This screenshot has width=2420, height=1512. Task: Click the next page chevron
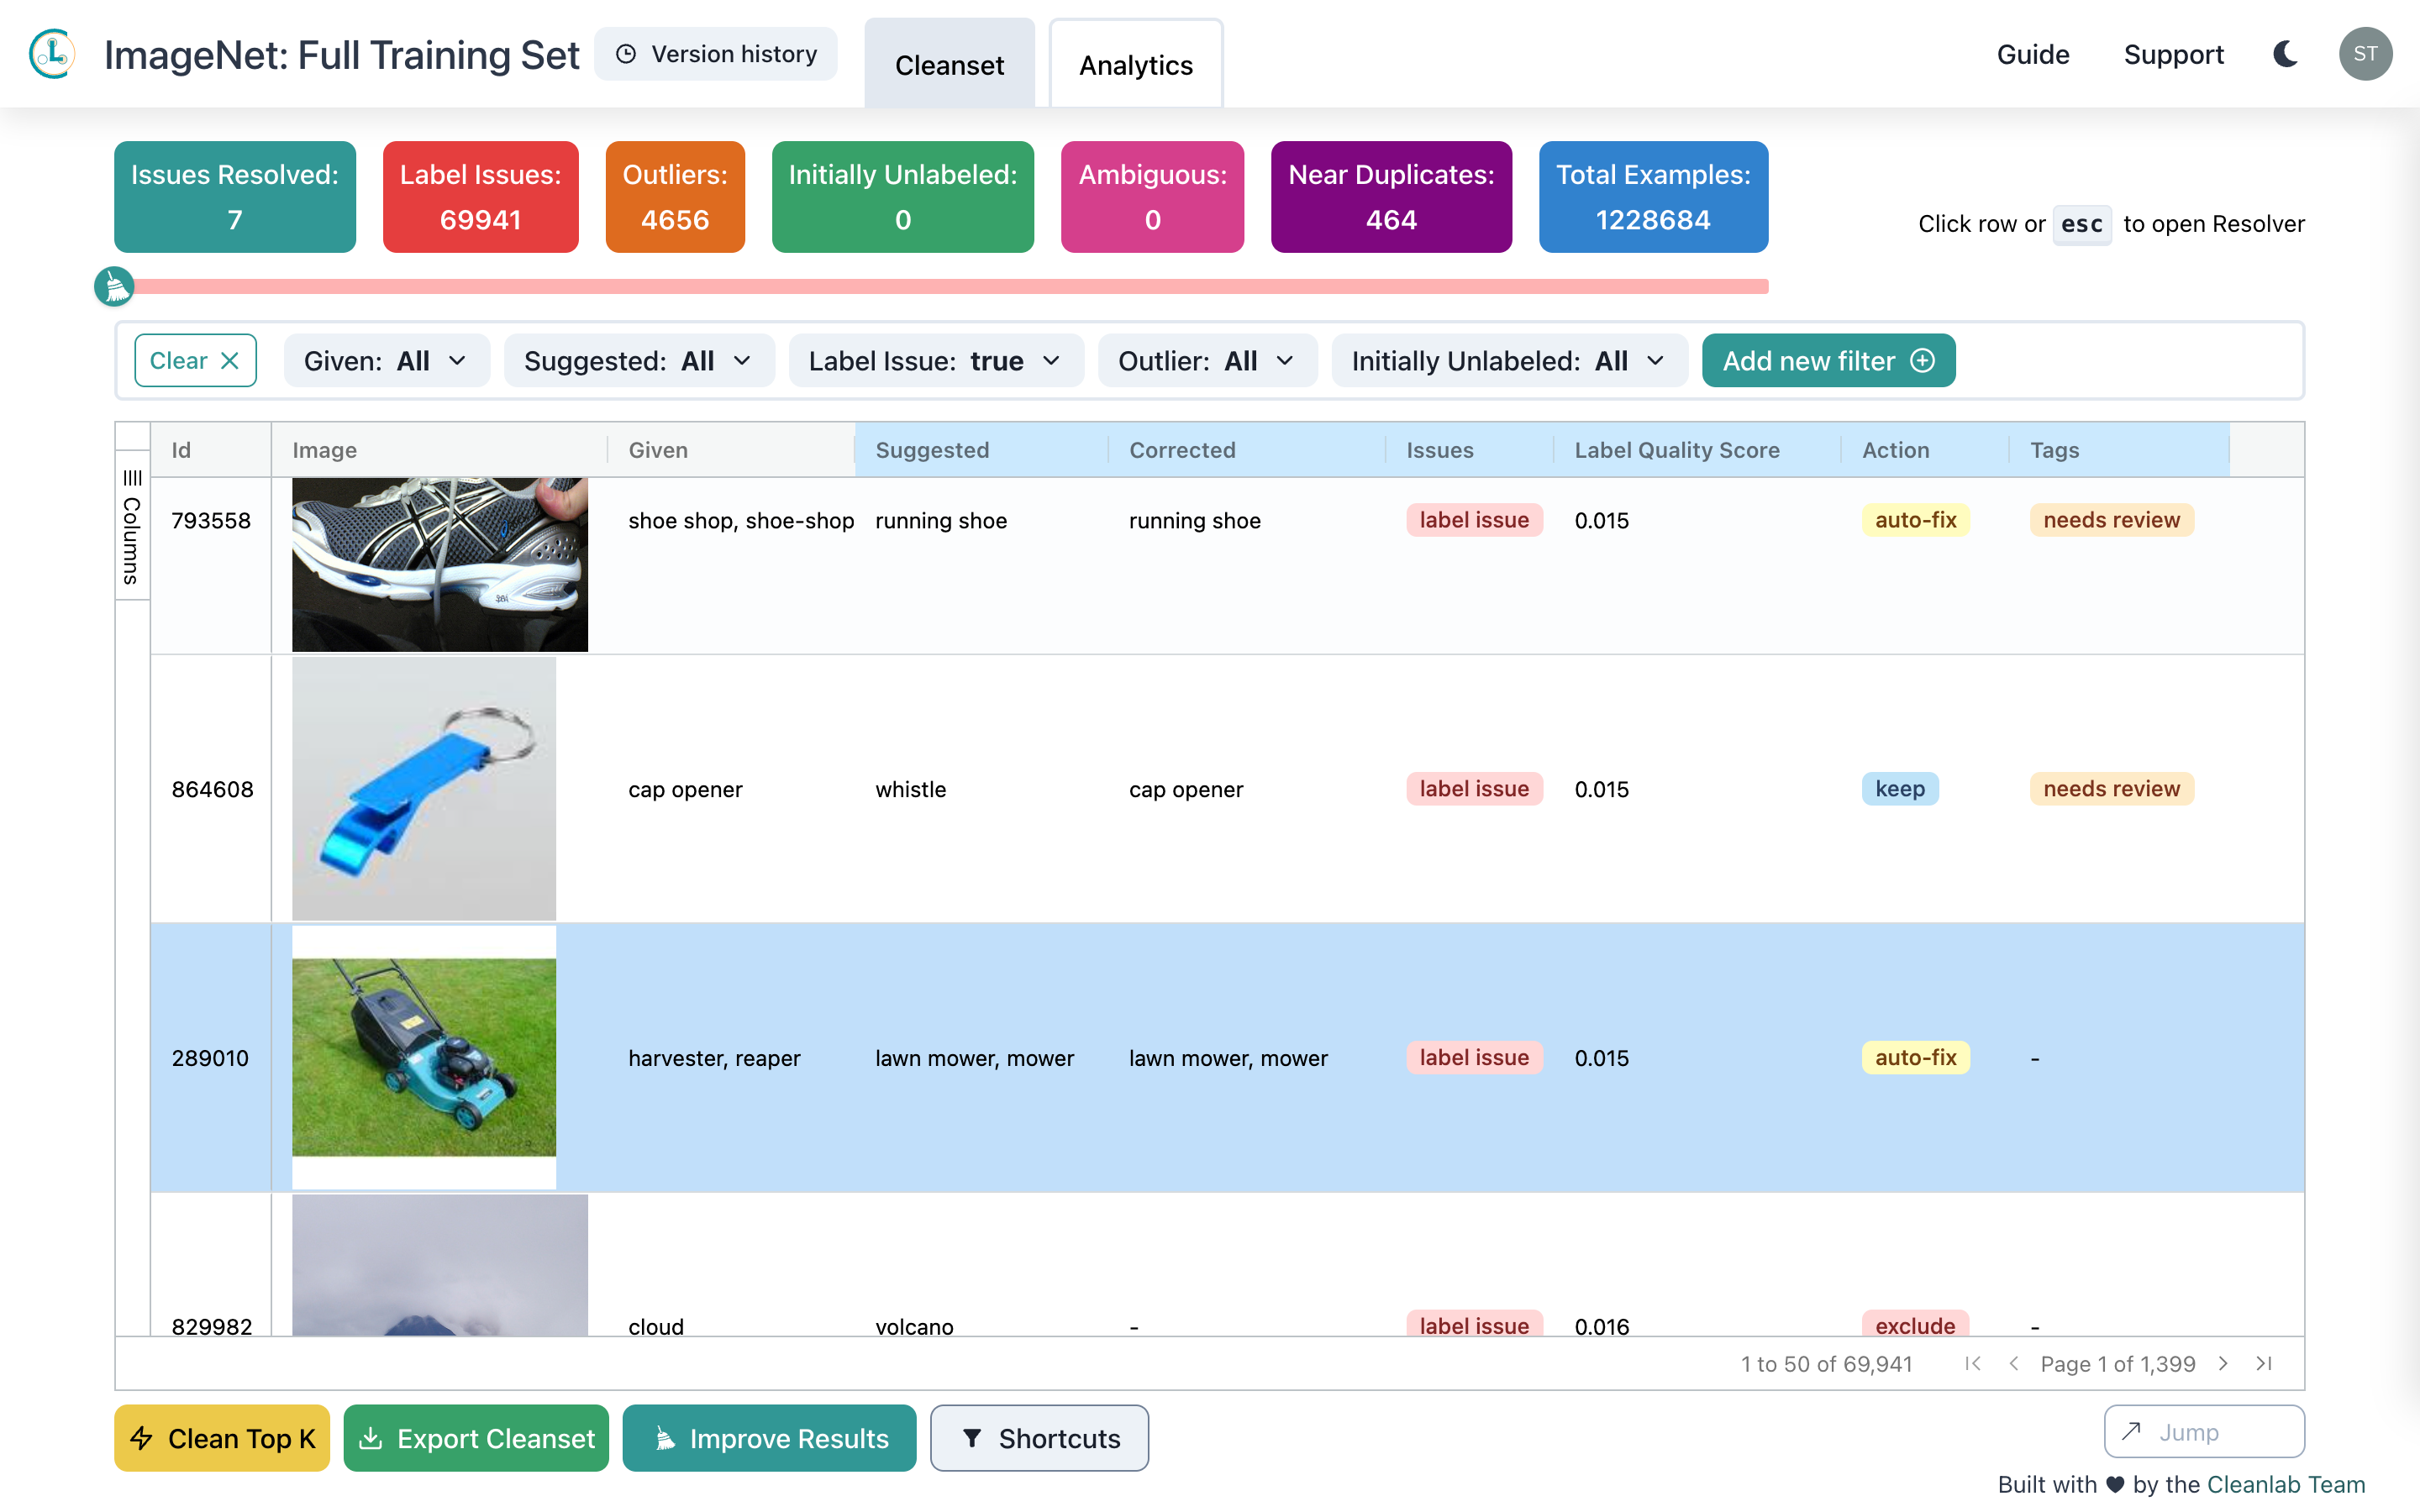click(x=2223, y=1363)
